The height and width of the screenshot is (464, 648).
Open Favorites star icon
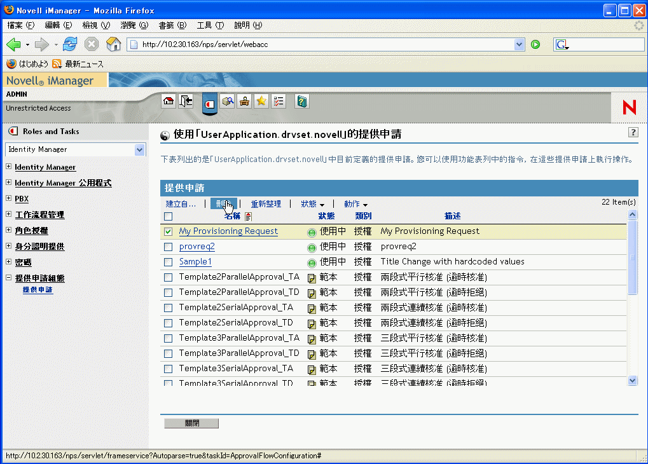pyautogui.click(x=261, y=101)
